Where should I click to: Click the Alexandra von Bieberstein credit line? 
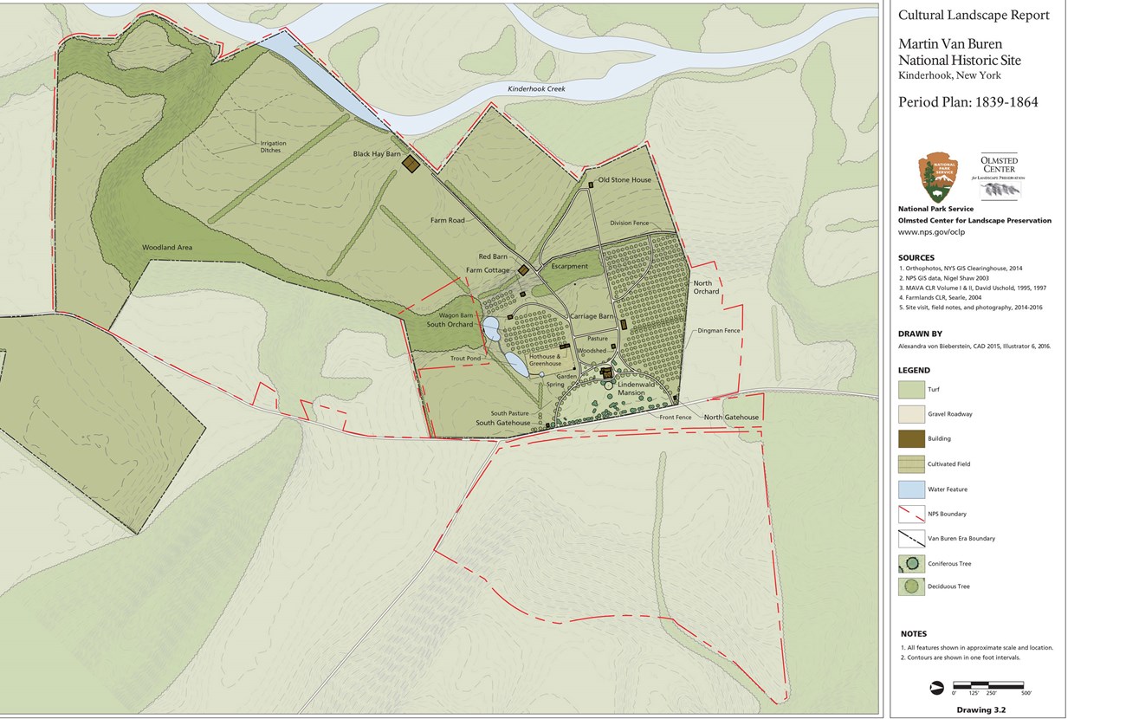point(974,346)
